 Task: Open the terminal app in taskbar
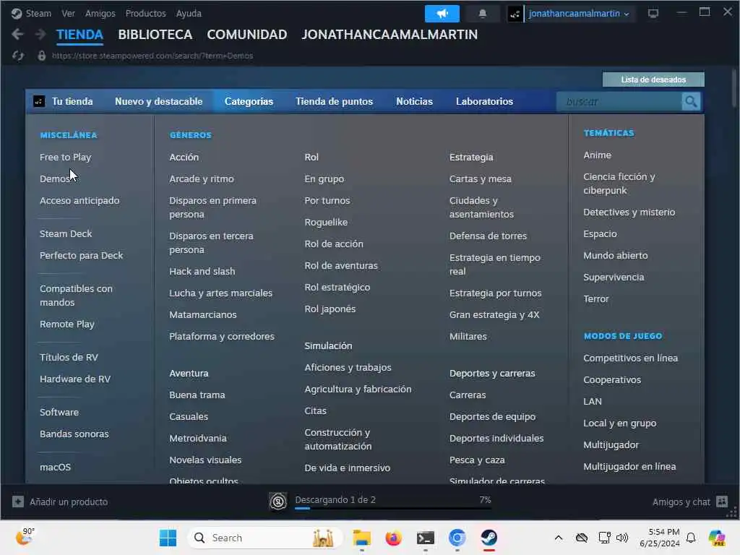coord(425,538)
